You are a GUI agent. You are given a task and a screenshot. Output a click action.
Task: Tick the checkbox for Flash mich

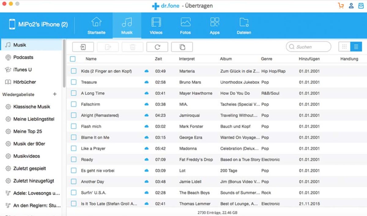tap(73, 126)
